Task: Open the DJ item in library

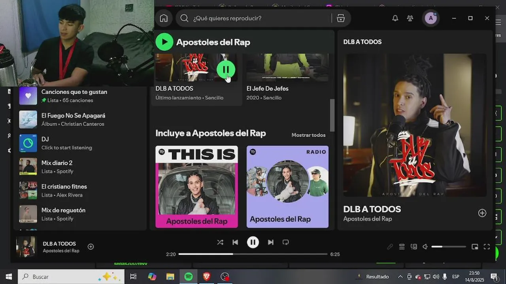Action: [x=81, y=143]
